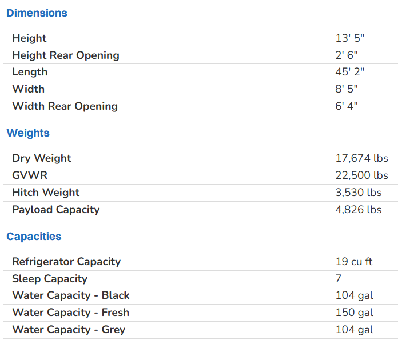Click the Water Capacity - Grey label

69,329
